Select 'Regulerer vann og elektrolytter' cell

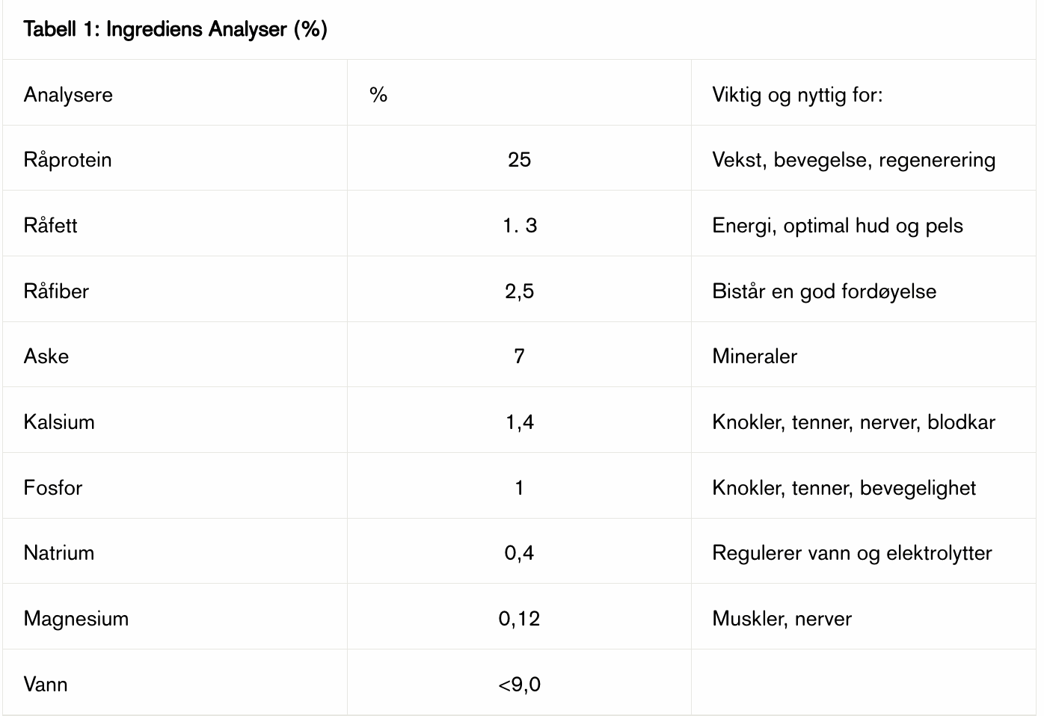tap(852, 553)
